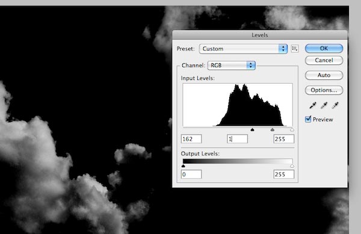
Task: Open the Options... dialog
Action: 324,90
